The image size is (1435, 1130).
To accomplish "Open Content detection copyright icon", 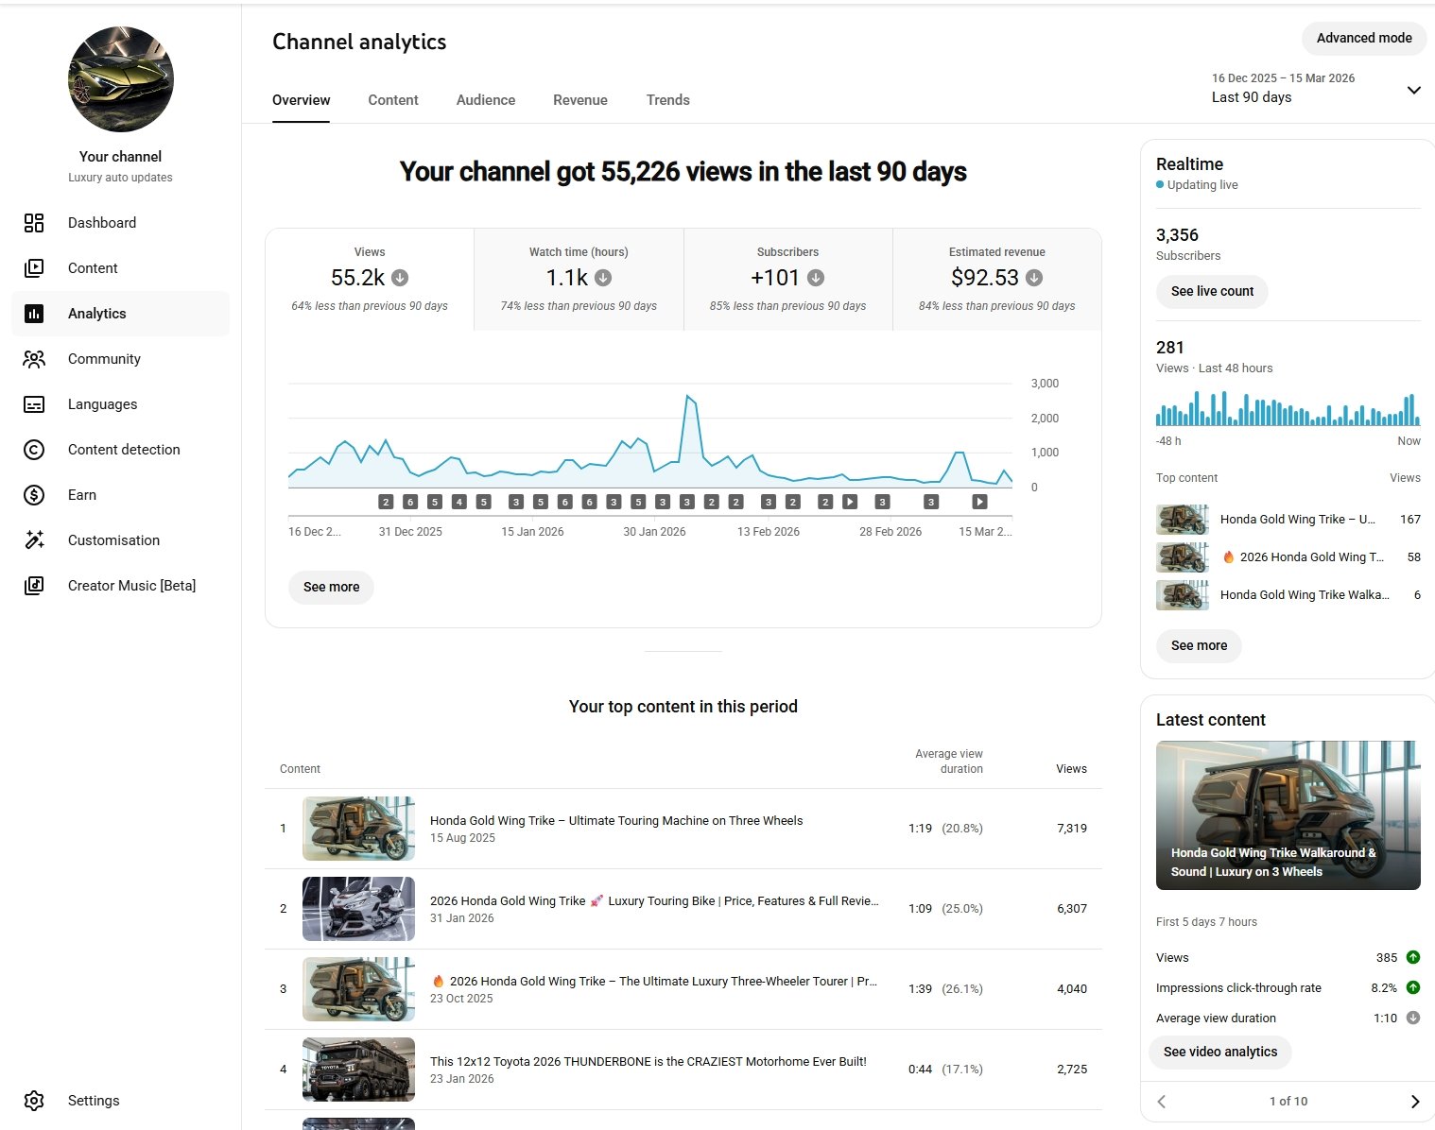I will (x=34, y=450).
